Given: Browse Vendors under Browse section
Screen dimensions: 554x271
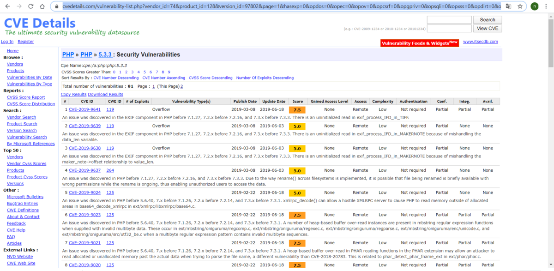Looking at the screenshot, I should pos(15,64).
